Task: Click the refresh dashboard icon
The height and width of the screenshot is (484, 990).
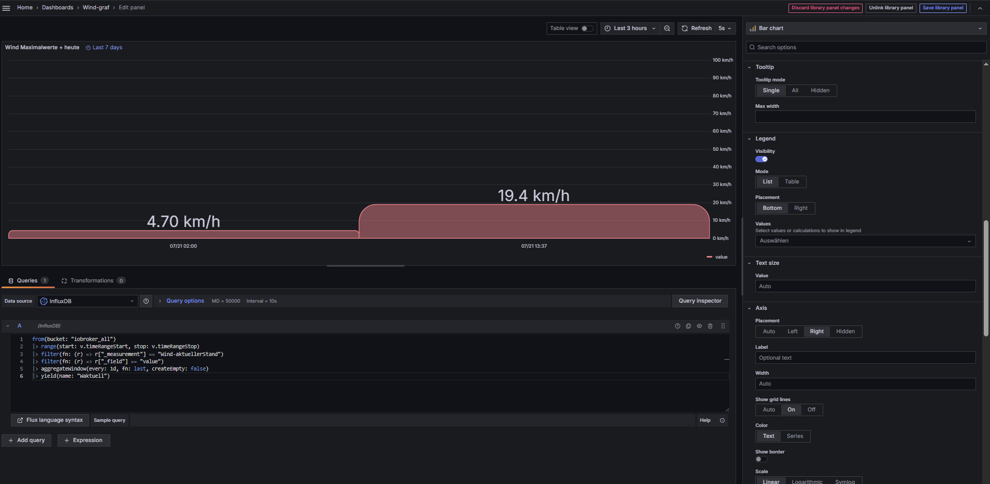Action: click(x=685, y=29)
